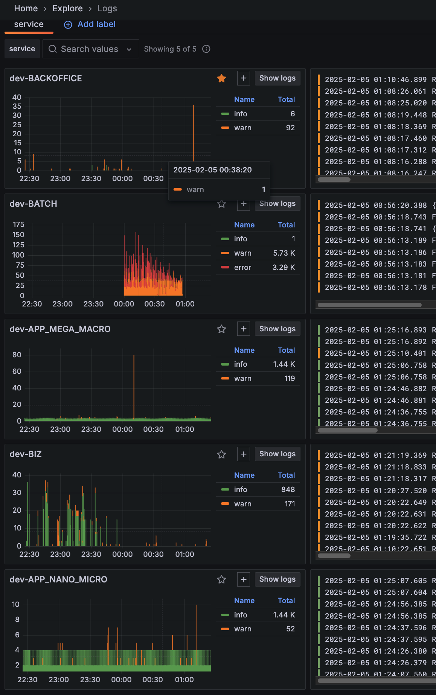Navigate to Home breadcrumb
The image size is (436, 695).
(26, 8)
